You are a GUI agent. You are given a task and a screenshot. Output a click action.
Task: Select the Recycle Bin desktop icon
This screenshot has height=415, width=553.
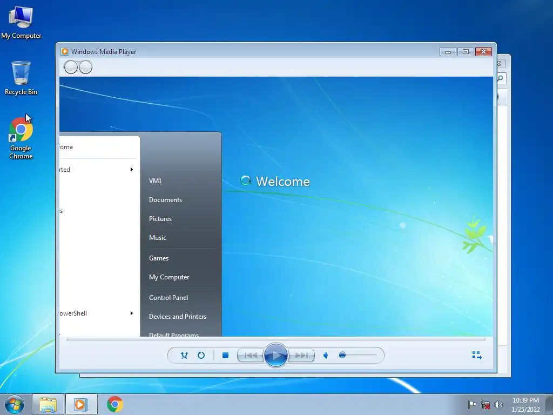click(21, 78)
